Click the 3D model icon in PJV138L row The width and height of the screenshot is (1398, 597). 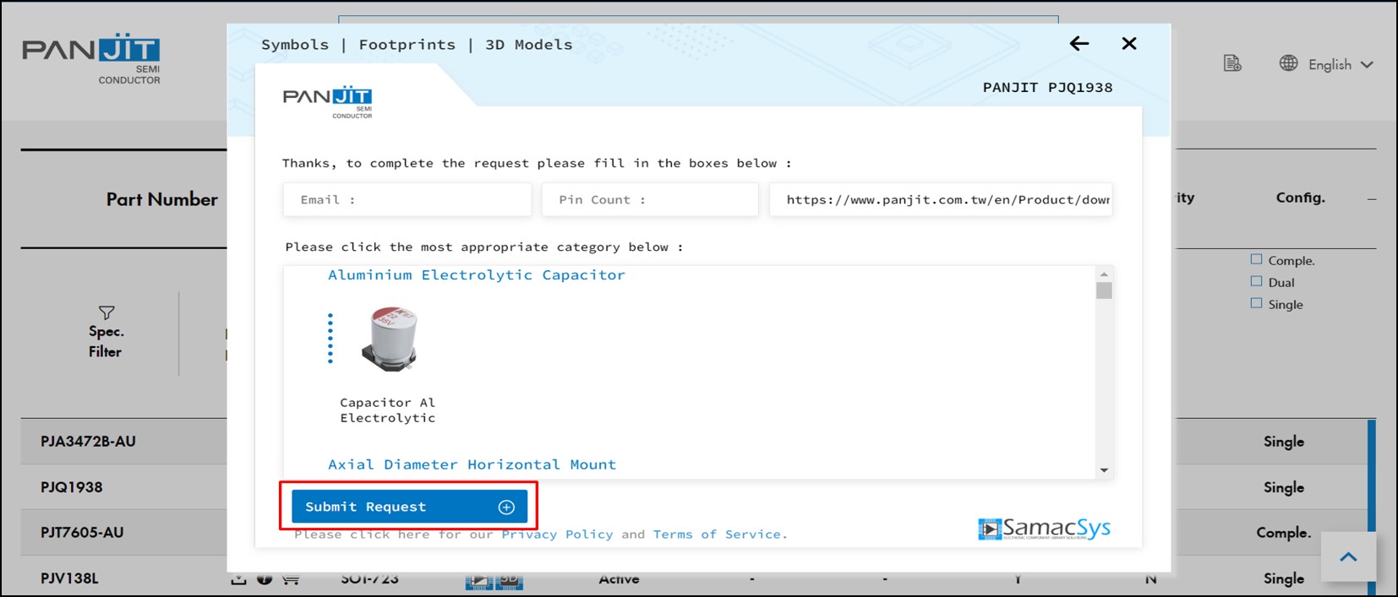[x=509, y=581]
